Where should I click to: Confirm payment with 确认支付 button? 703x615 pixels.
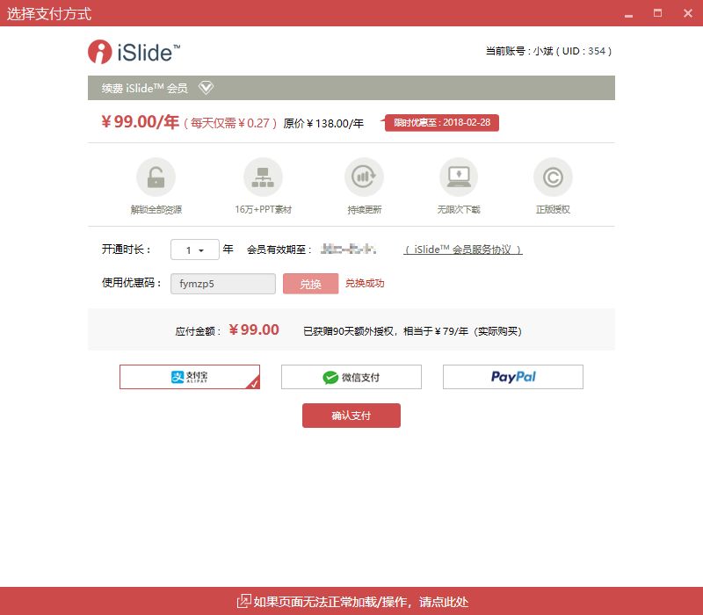pos(351,416)
